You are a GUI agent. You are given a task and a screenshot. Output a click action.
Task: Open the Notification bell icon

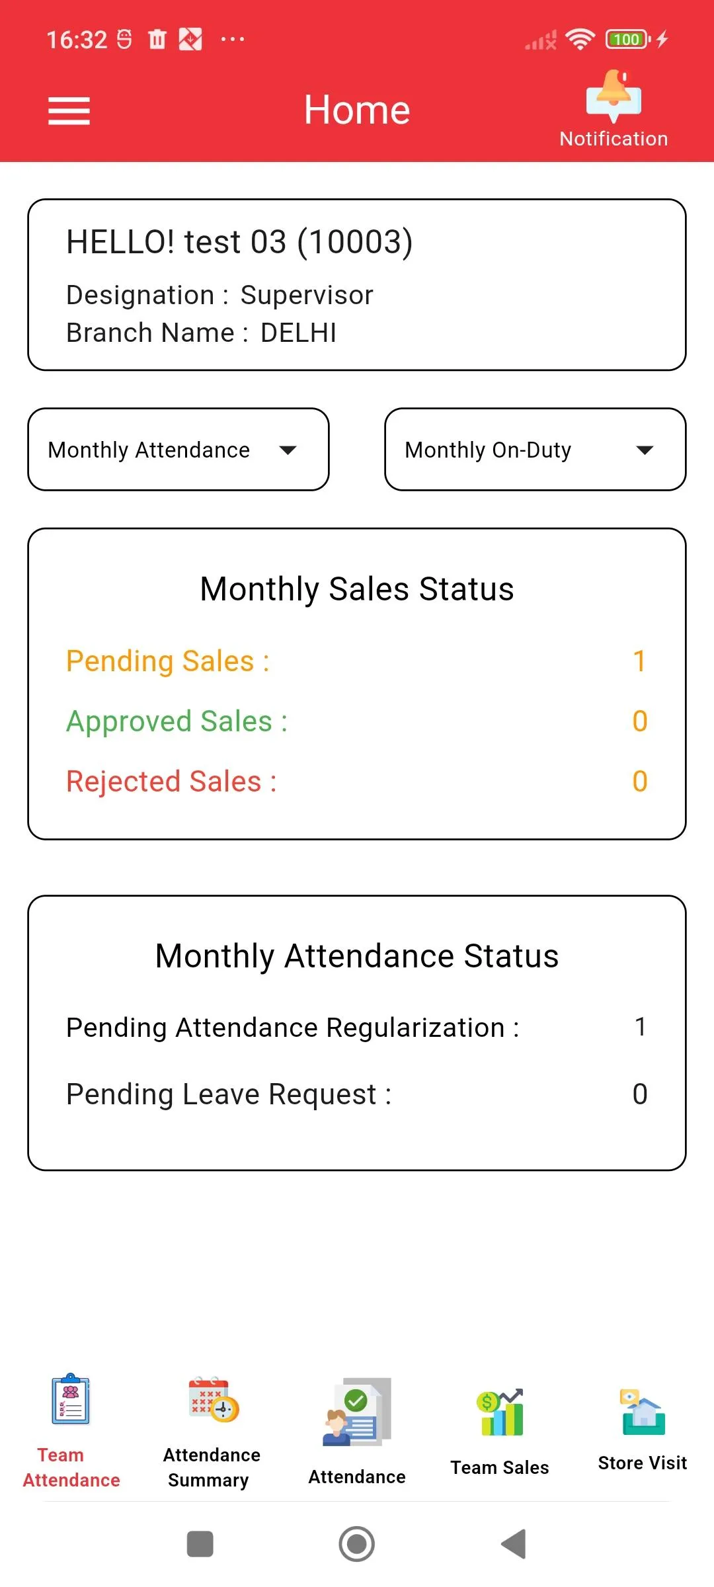614,97
